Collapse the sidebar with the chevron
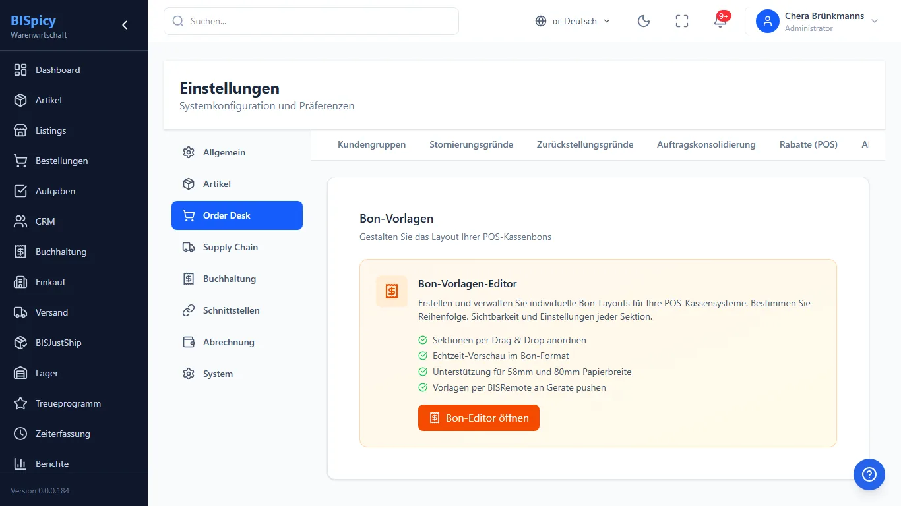 125,25
